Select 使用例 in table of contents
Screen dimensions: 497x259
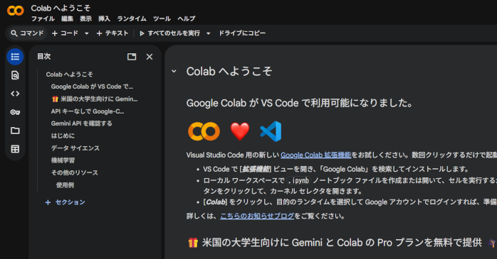pyautogui.click(x=65, y=185)
